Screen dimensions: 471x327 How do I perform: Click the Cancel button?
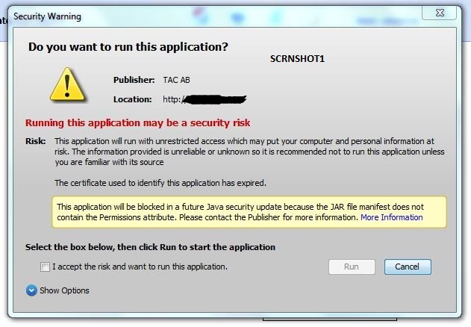(408, 267)
